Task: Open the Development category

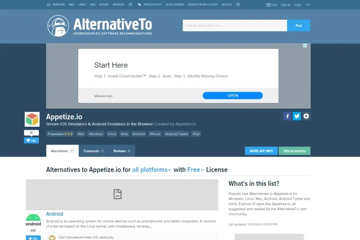Action: 175,5
